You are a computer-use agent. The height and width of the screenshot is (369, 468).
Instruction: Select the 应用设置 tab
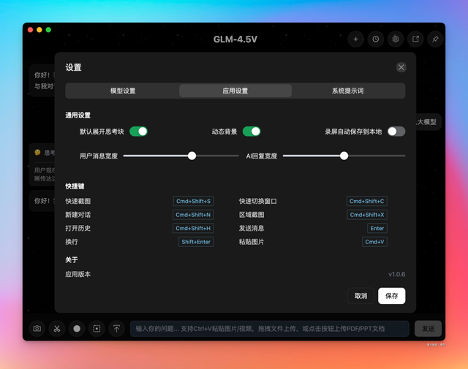tap(235, 91)
